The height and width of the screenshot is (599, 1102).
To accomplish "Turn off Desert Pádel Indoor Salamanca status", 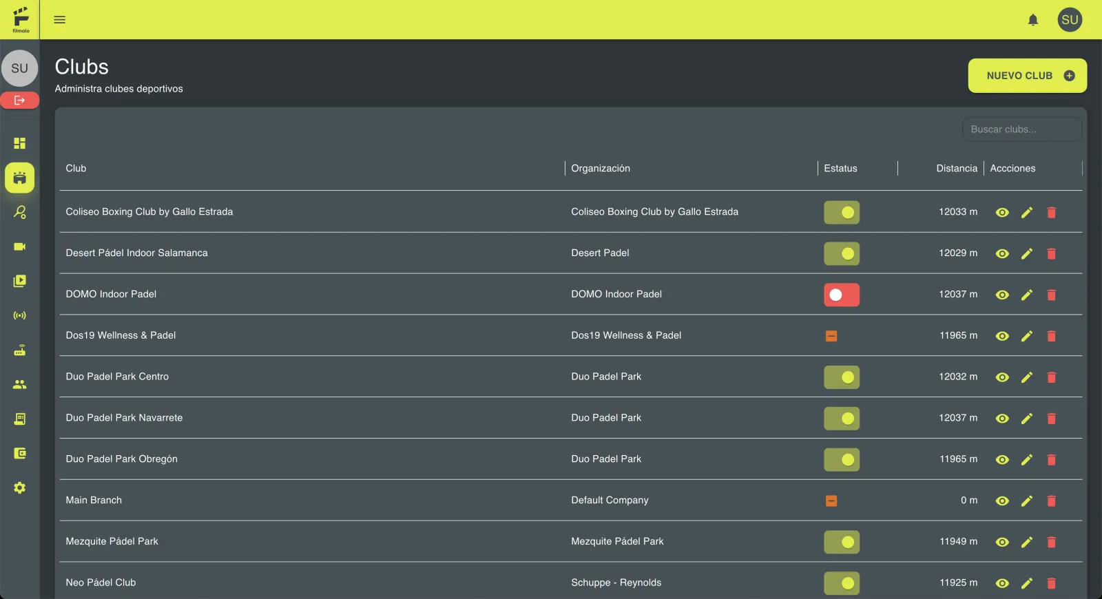I will point(842,253).
